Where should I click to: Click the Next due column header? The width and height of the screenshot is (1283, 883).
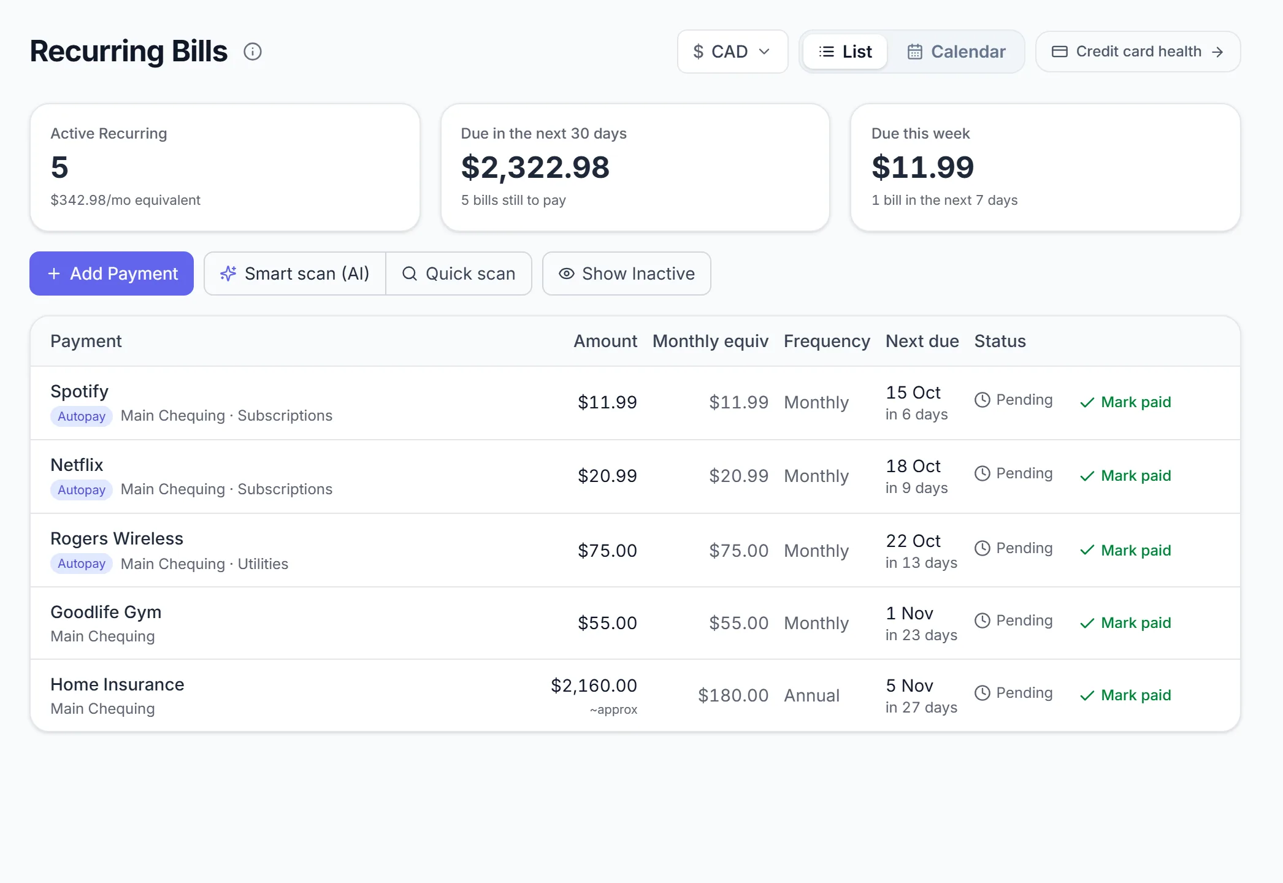coord(922,341)
